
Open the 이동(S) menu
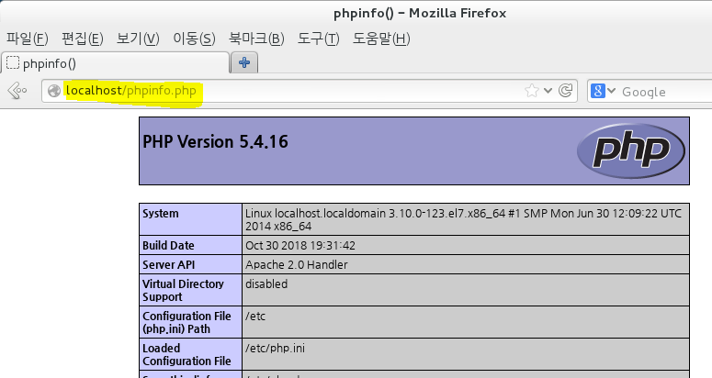[194, 39]
